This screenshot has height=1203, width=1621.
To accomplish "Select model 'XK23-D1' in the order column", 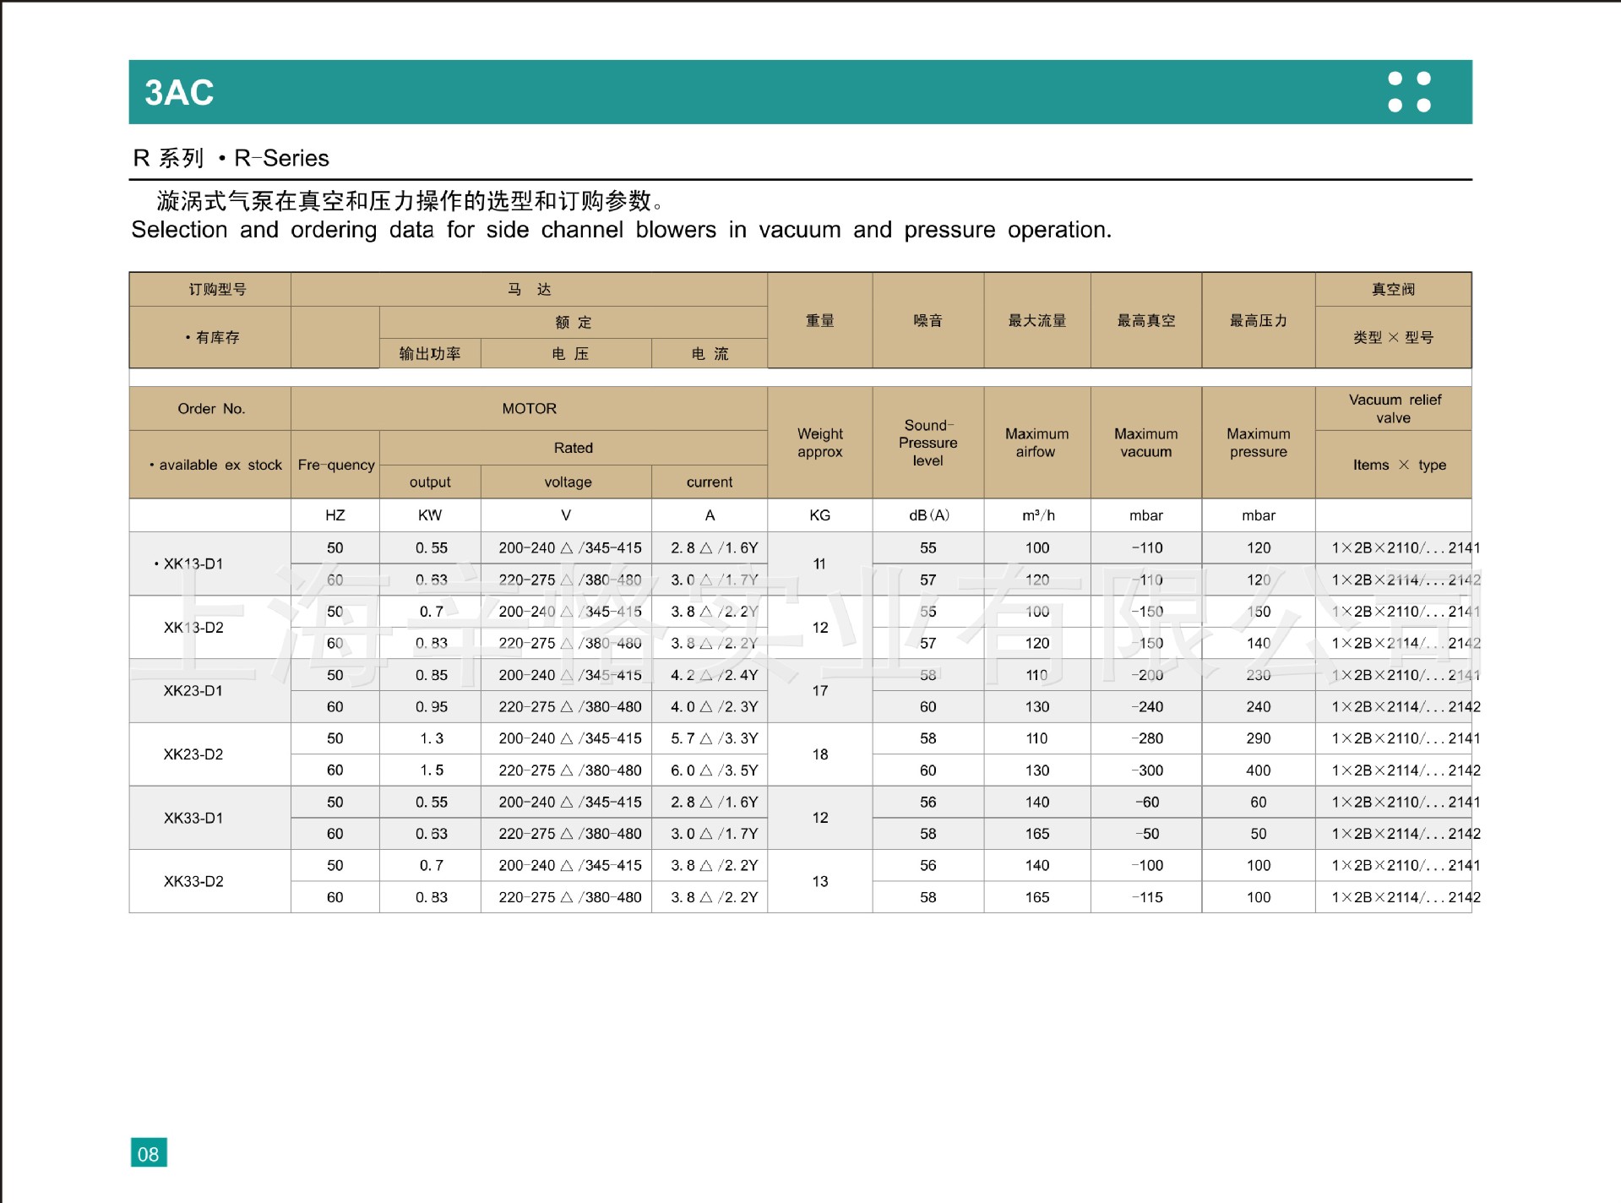I will 193,691.
